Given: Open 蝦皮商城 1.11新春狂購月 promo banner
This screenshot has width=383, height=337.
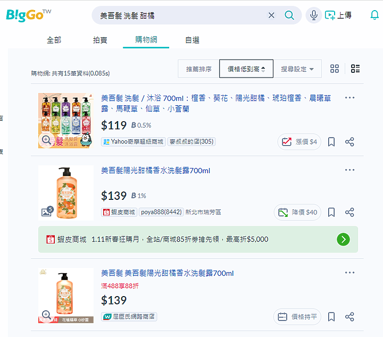Looking at the screenshot, I should [x=198, y=239].
